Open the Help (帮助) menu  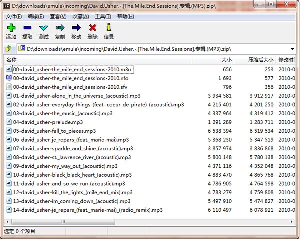125,16
